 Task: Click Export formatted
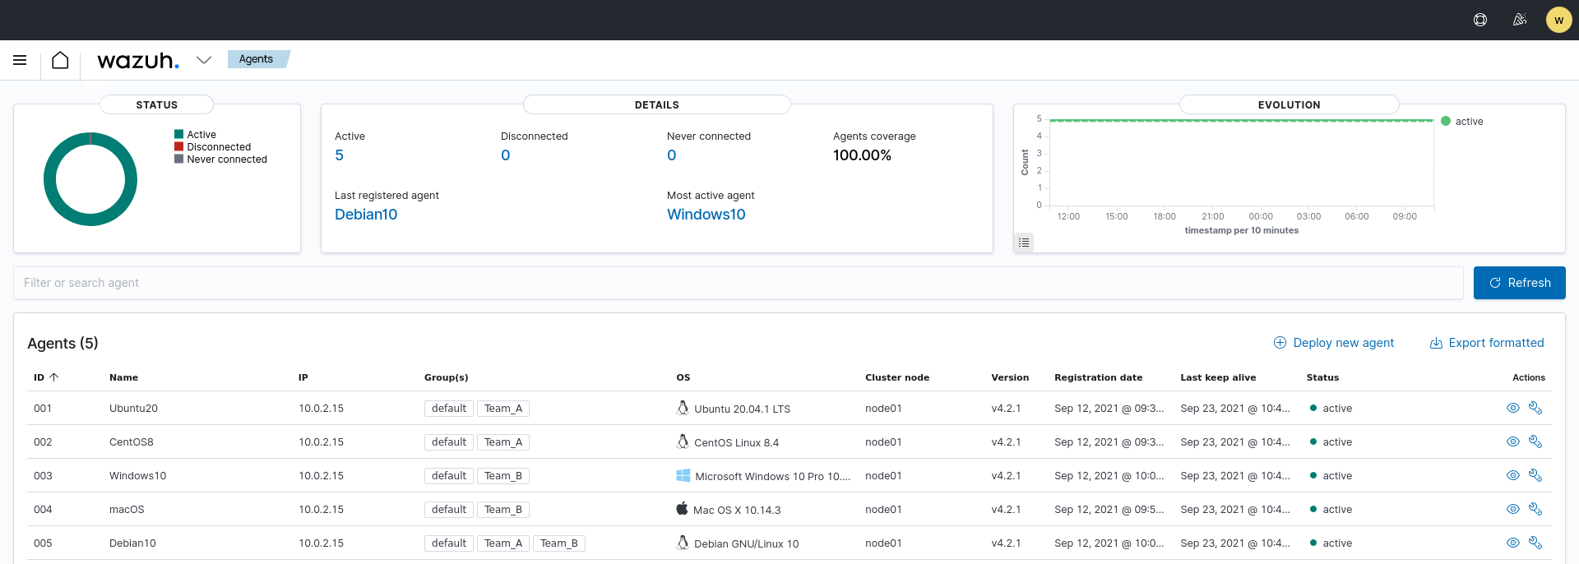pos(1487,343)
